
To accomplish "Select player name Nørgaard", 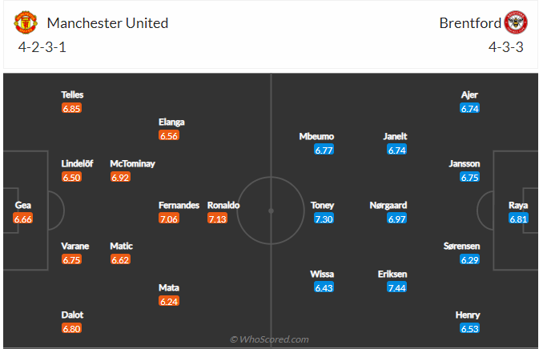I will [x=388, y=205].
